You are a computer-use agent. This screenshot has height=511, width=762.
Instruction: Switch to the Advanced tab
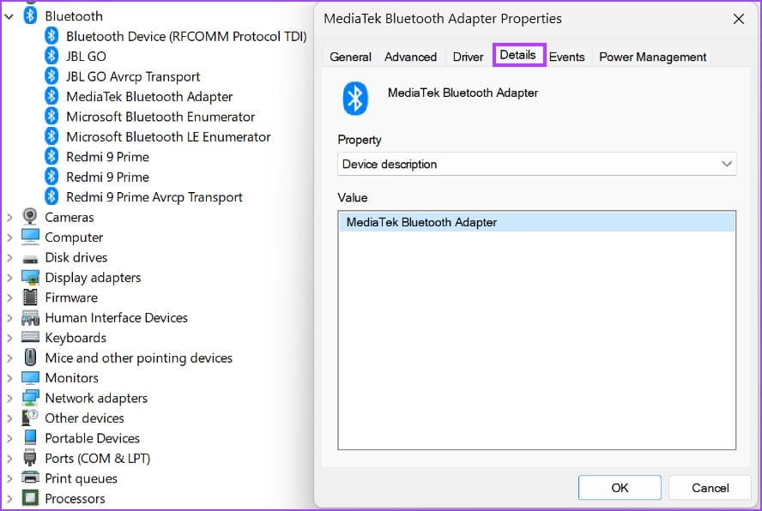point(410,57)
